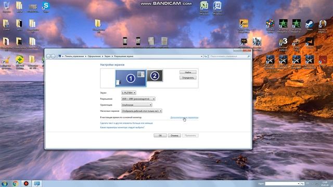Image resolution: width=333 pixels, height=187 pixels.
Task: Open the Steam desktop shortcut
Action: coord(310,25)
